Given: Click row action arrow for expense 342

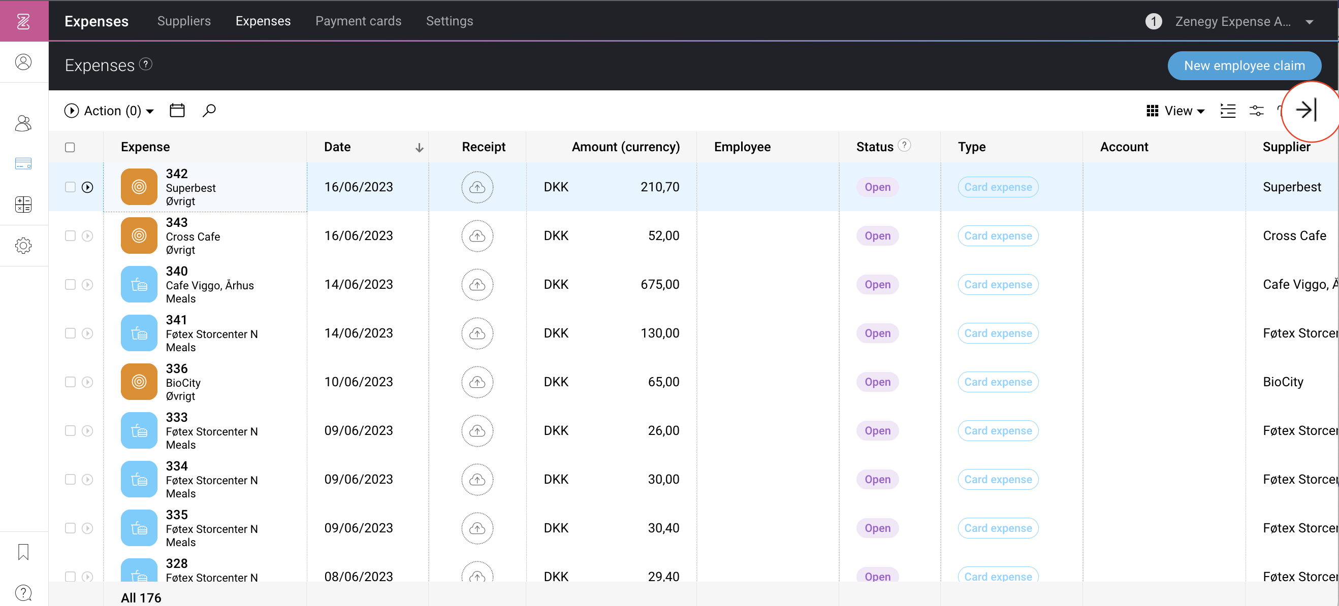Looking at the screenshot, I should pos(87,187).
